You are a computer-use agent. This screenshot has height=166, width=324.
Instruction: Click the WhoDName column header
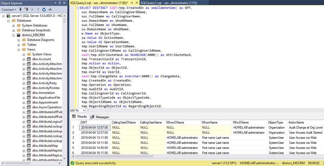coord(250,122)
